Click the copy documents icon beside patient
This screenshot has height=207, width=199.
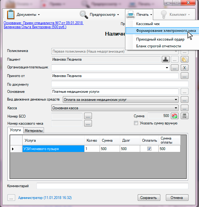pos(184,59)
